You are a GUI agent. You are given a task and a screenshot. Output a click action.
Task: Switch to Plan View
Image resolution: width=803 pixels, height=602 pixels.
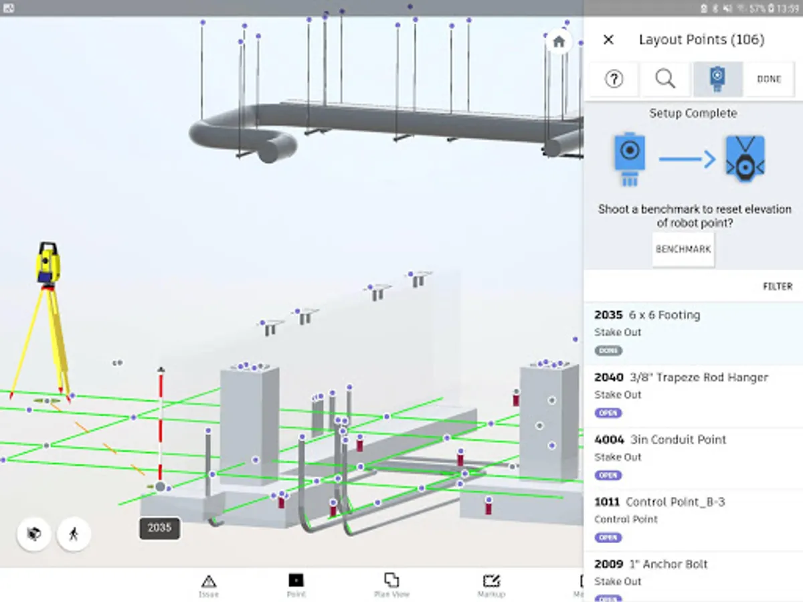tap(391, 585)
